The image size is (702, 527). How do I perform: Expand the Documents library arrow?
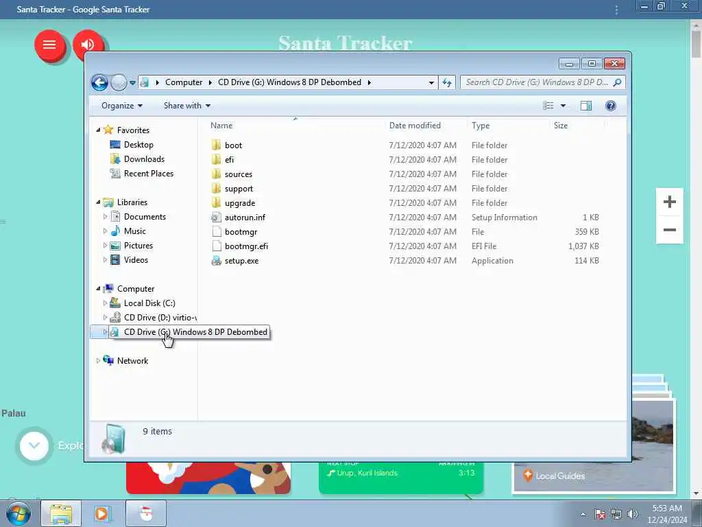105,217
